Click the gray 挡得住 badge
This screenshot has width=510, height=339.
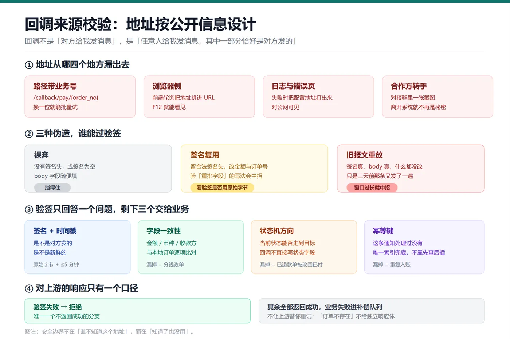52,188
